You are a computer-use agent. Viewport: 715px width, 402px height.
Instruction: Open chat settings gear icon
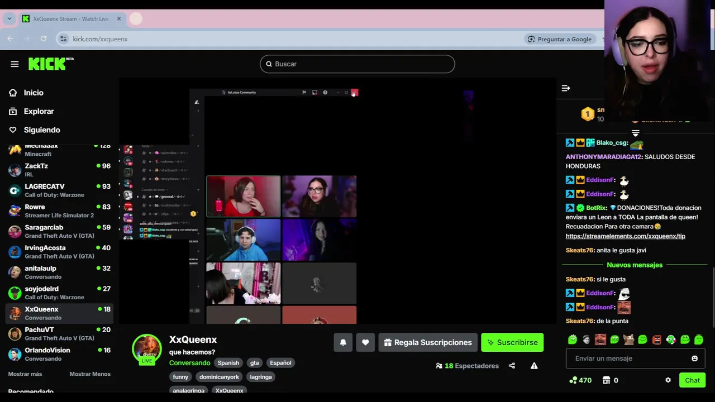668,380
